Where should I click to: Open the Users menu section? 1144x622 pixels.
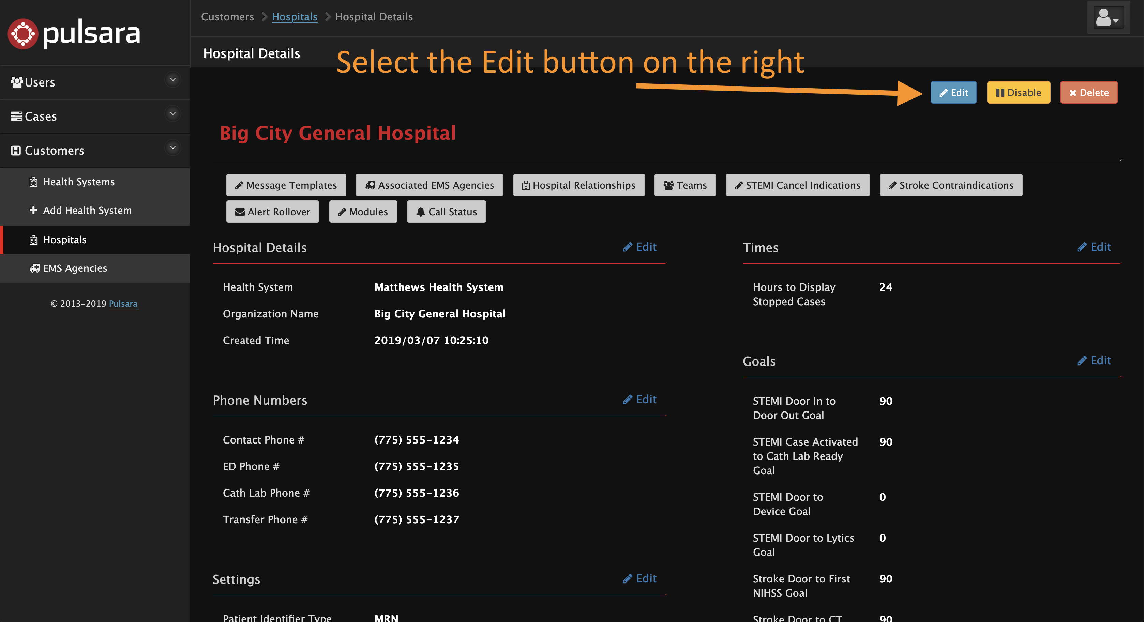94,82
